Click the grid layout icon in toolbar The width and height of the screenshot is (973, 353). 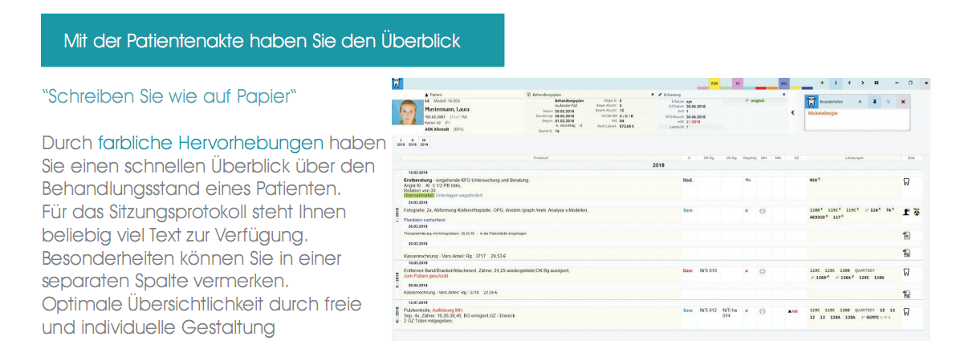[876, 83]
